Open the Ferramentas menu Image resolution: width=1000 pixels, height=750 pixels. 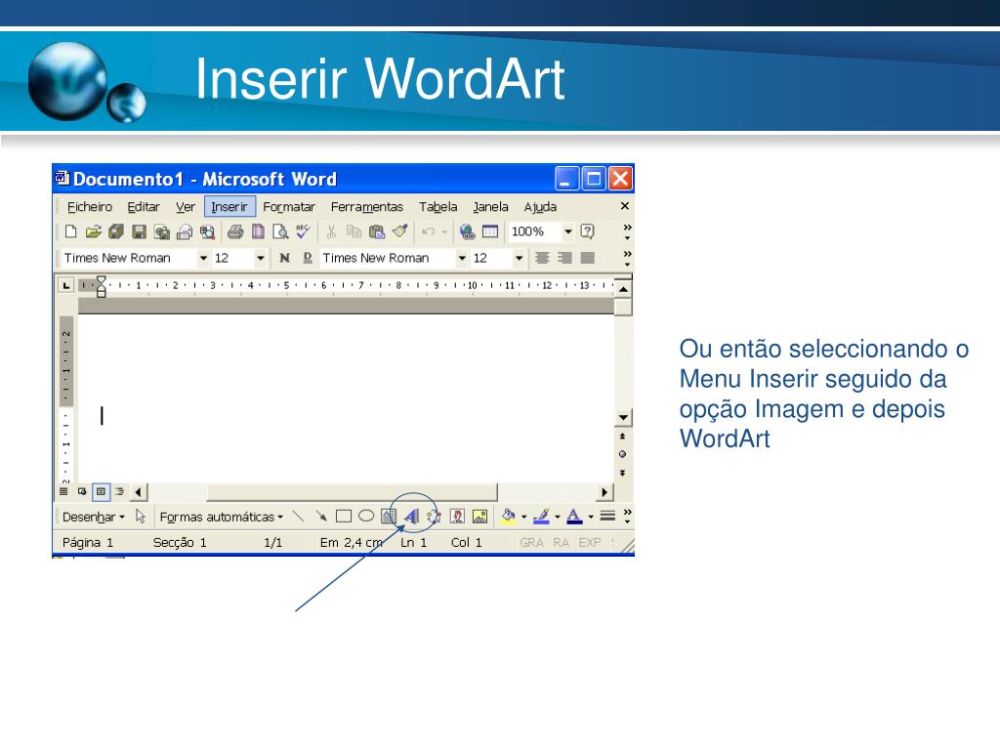point(367,207)
